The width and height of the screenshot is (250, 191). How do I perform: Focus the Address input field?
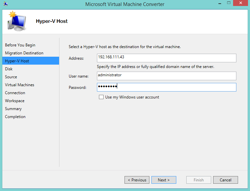coord(166,58)
